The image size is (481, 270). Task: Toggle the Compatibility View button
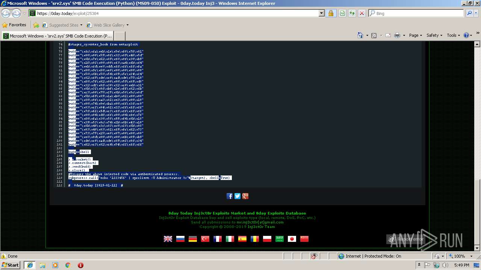coord(342,13)
